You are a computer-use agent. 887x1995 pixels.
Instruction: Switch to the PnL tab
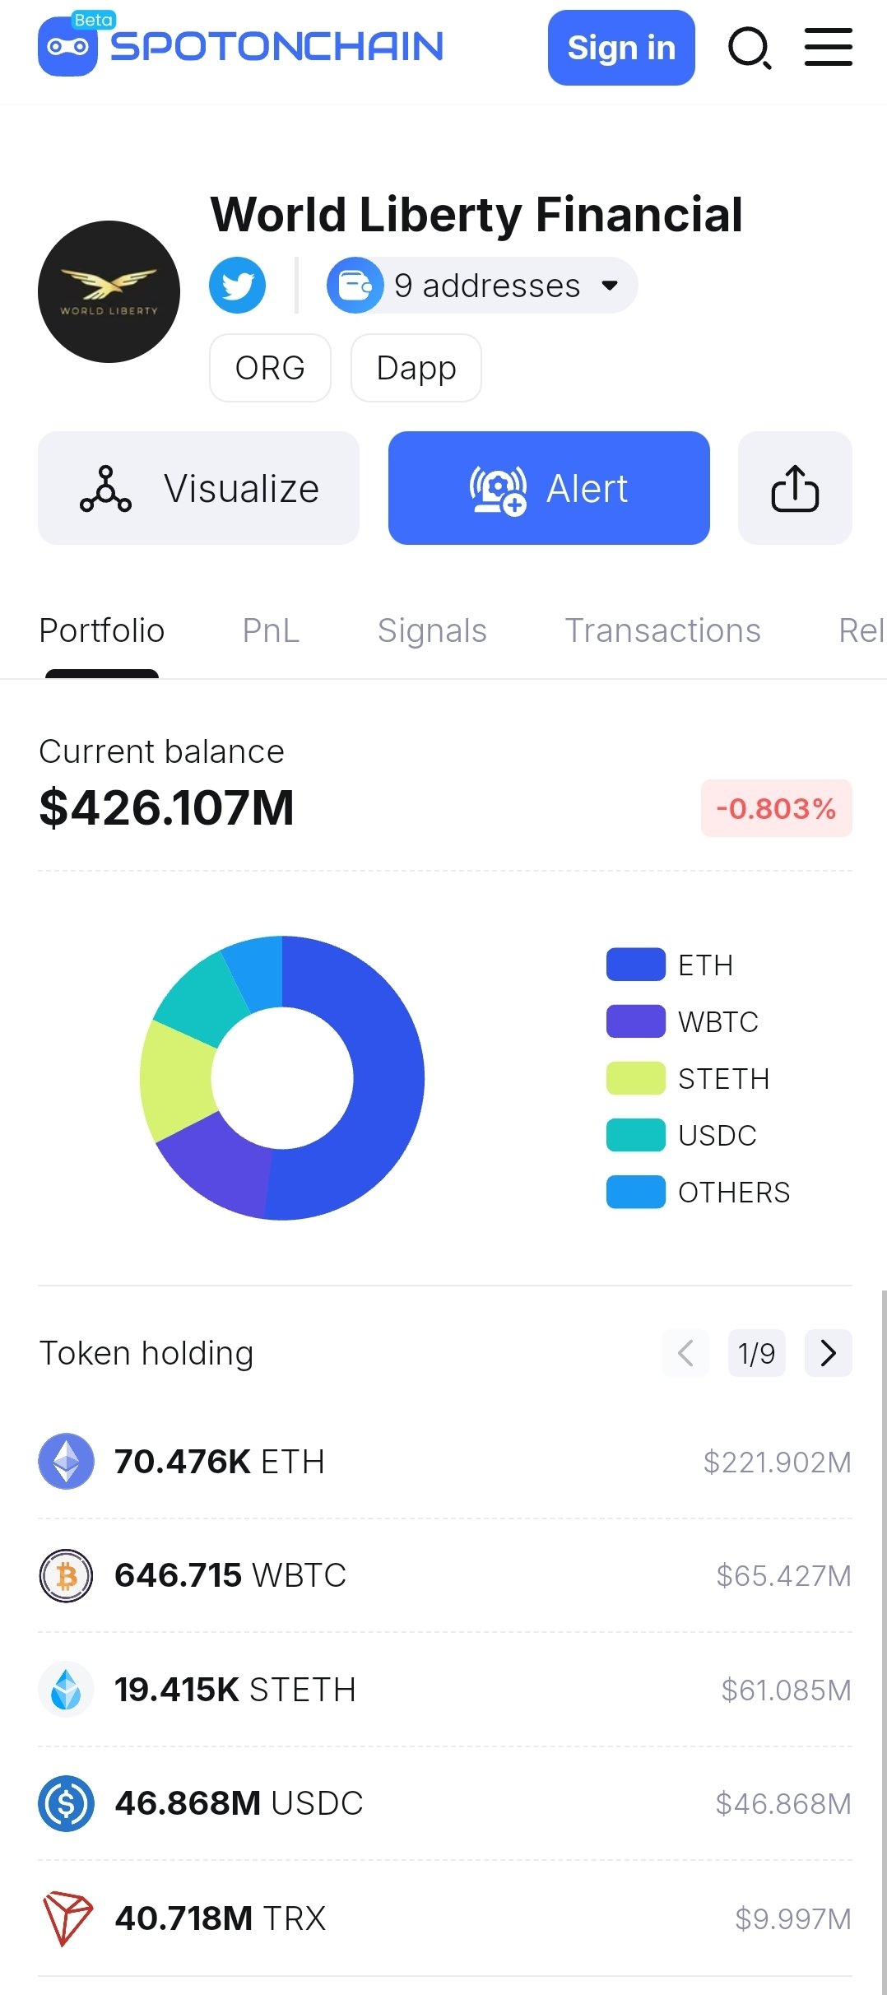pyautogui.click(x=271, y=630)
